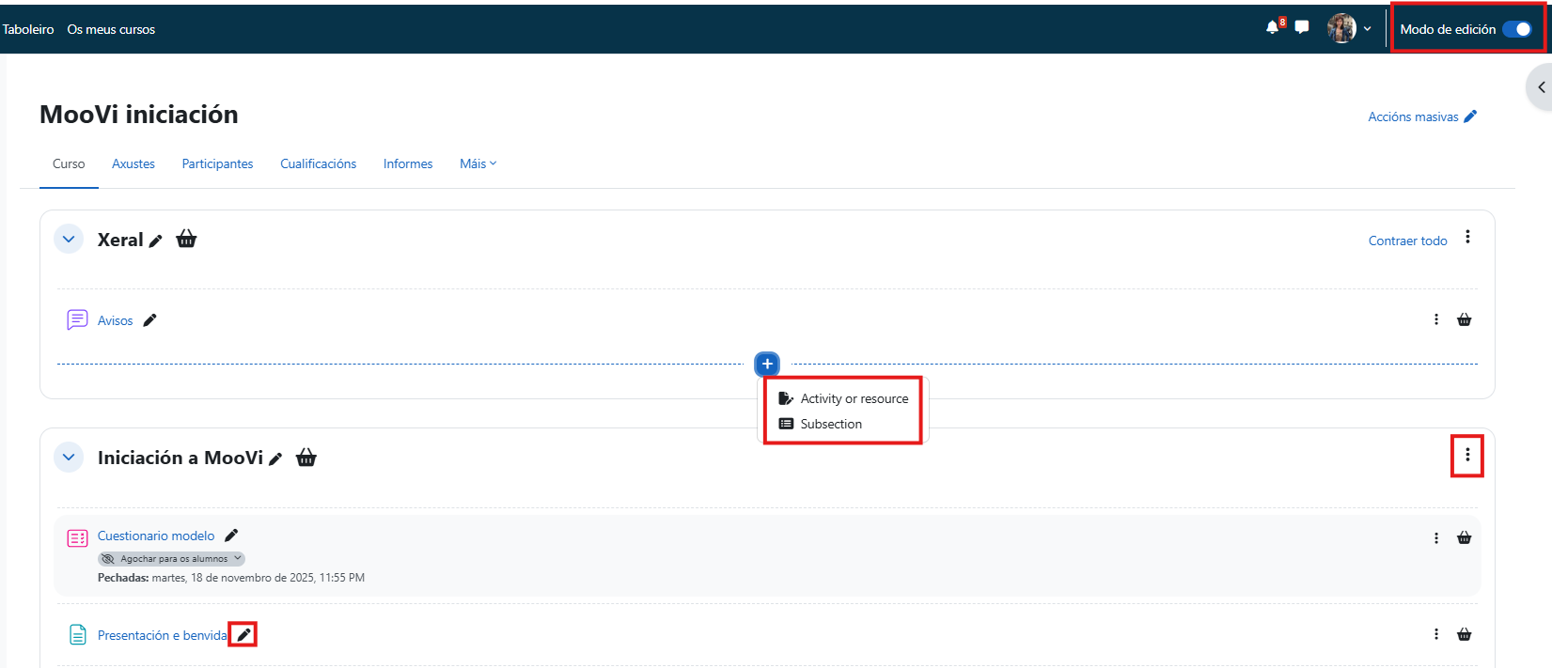Click pencil next to Presentación e benvida
1552x668 pixels.
(243, 635)
